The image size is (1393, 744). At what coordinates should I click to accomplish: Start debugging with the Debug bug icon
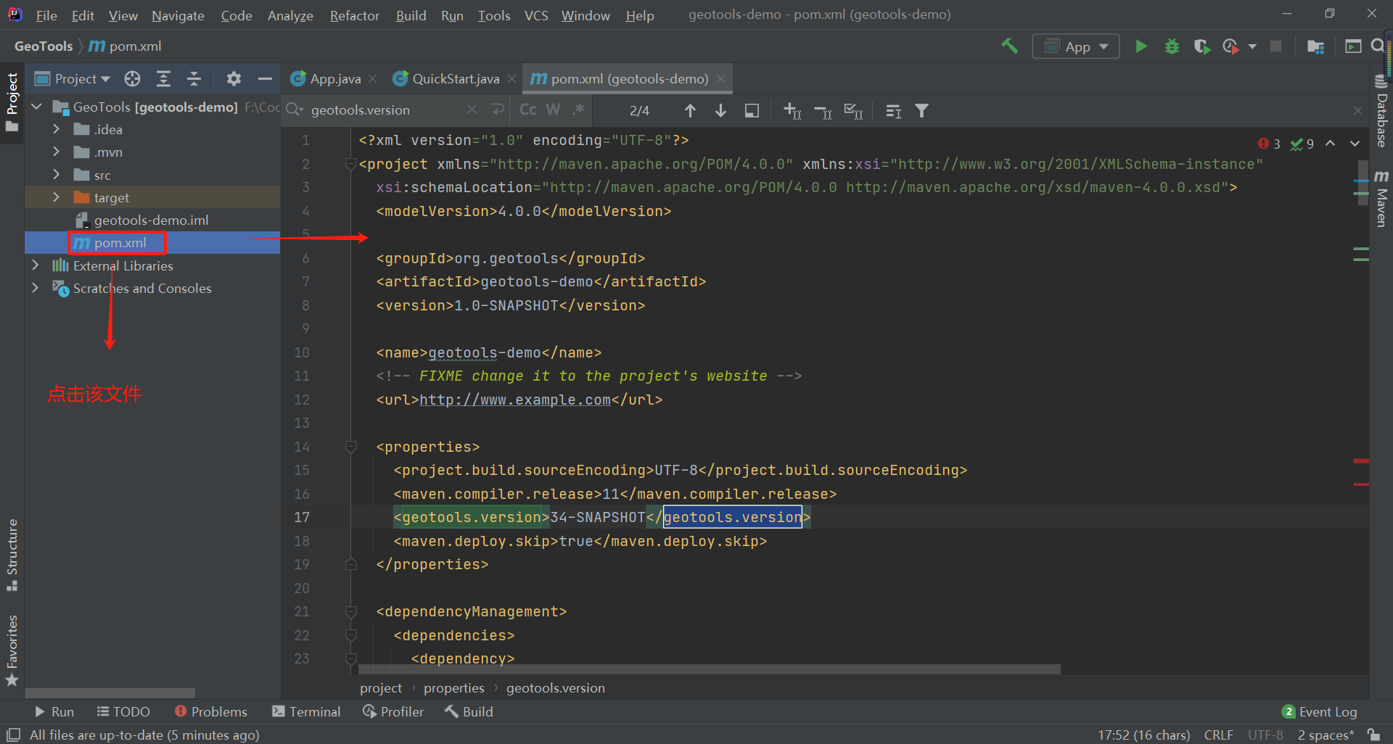[1172, 46]
